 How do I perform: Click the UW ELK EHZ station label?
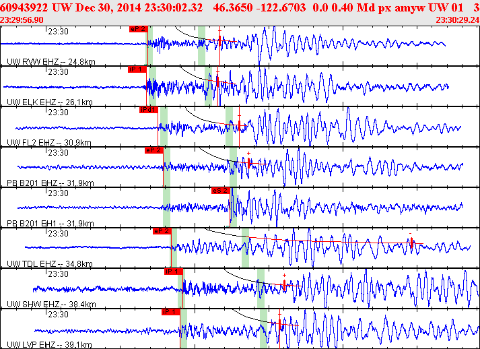point(50,102)
